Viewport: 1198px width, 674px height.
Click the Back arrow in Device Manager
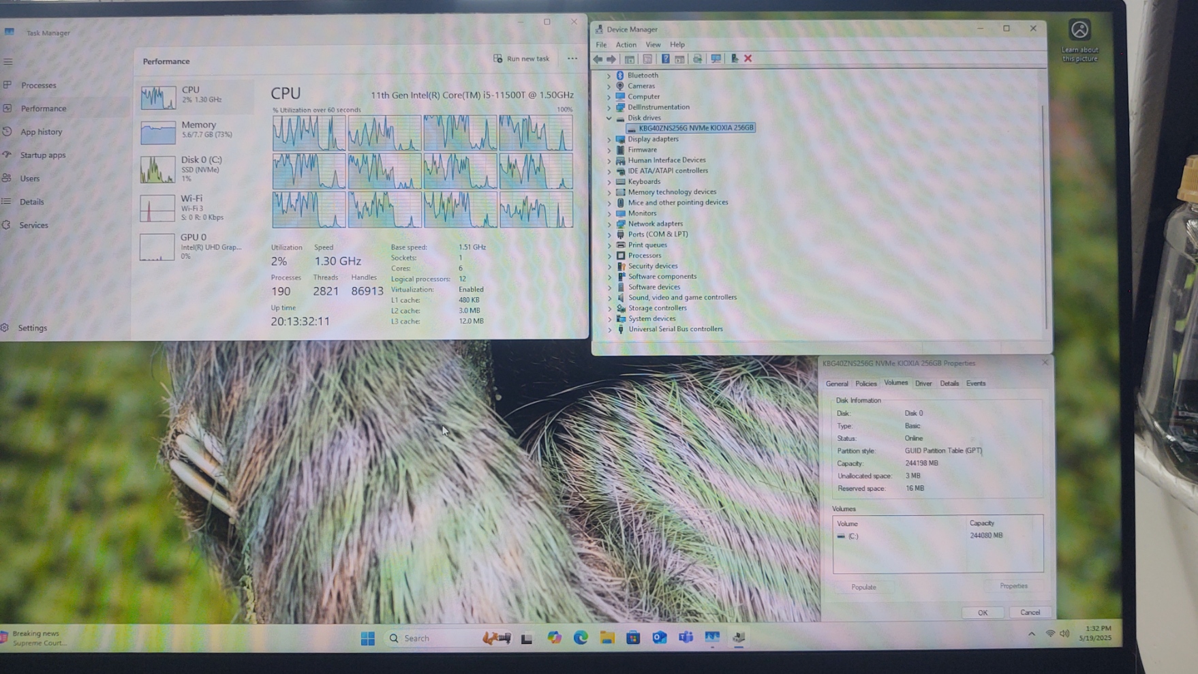coord(598,59)
